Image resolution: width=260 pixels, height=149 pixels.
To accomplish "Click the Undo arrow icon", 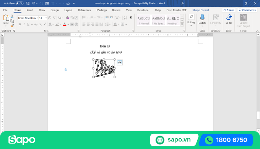I will [34, 3].
